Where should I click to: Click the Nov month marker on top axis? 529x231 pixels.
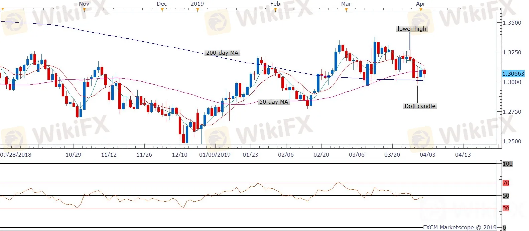pyautogui.click(x=84, y=4)
